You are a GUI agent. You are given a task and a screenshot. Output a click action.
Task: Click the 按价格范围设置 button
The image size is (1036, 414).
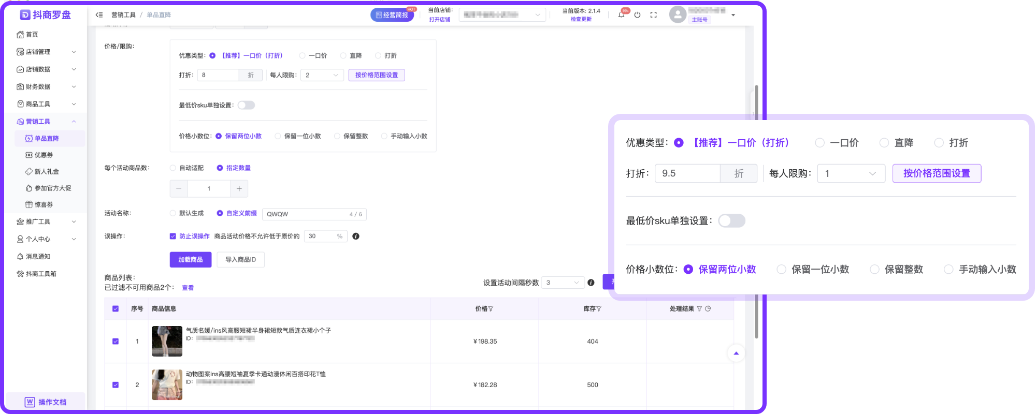point(377,76)
